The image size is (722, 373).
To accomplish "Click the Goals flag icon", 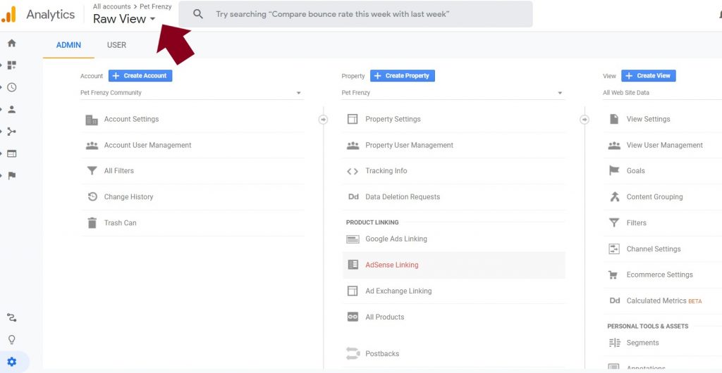I will [x=614, y=171].
